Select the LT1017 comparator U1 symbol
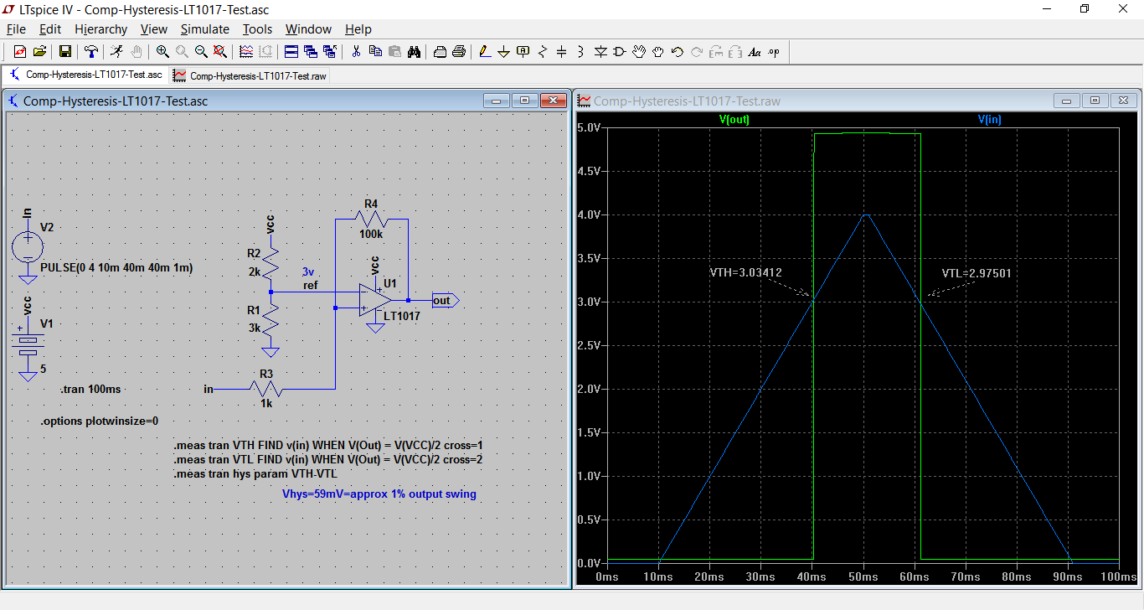Image resolution: width=1144 pixels, height=610 pixels. (374, 300)
